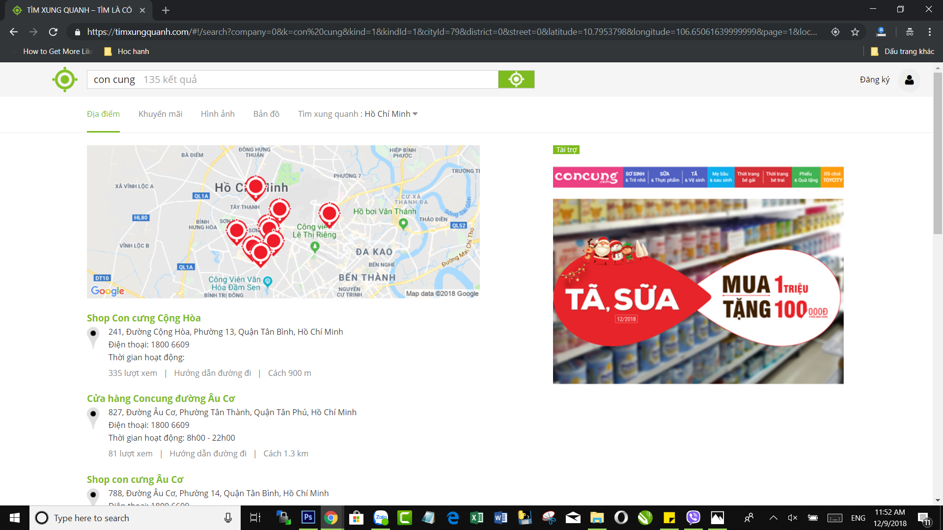This screenshot has width=943, height=530.
Task: Click the Hồ bơi Văn Thánh green pin
Action: point(403,224)
